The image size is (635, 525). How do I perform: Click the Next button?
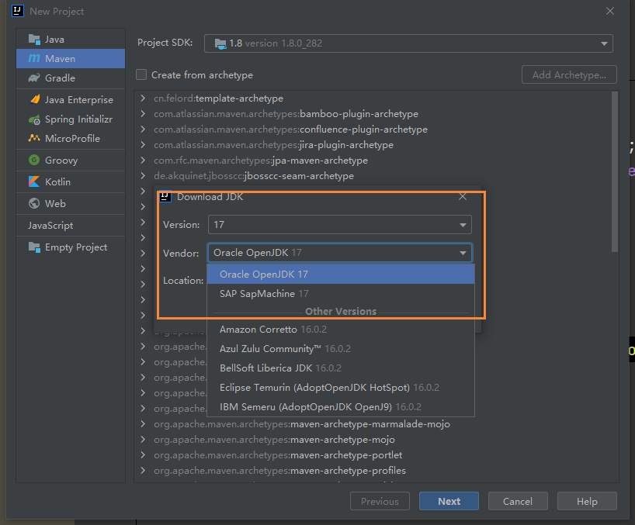coord(449,502)
